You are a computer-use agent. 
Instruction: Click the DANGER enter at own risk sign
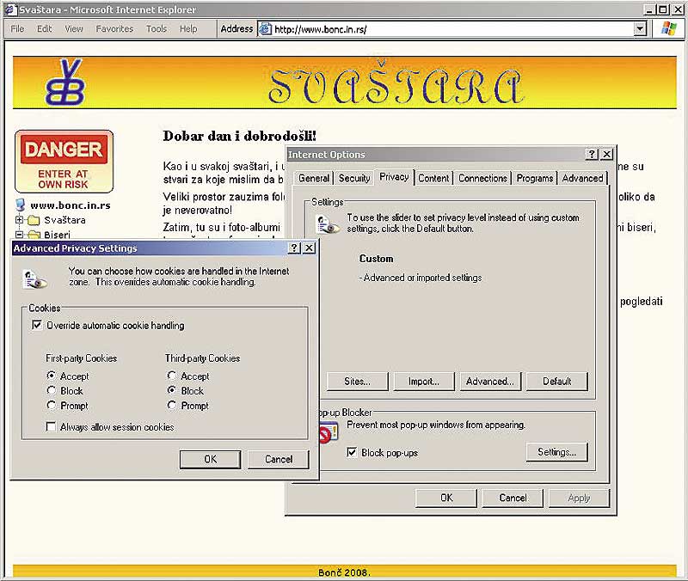(64, 162)
